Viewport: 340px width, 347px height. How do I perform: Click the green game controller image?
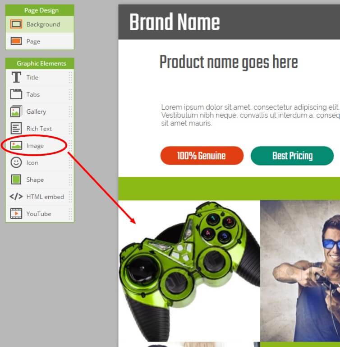[189, 271]
